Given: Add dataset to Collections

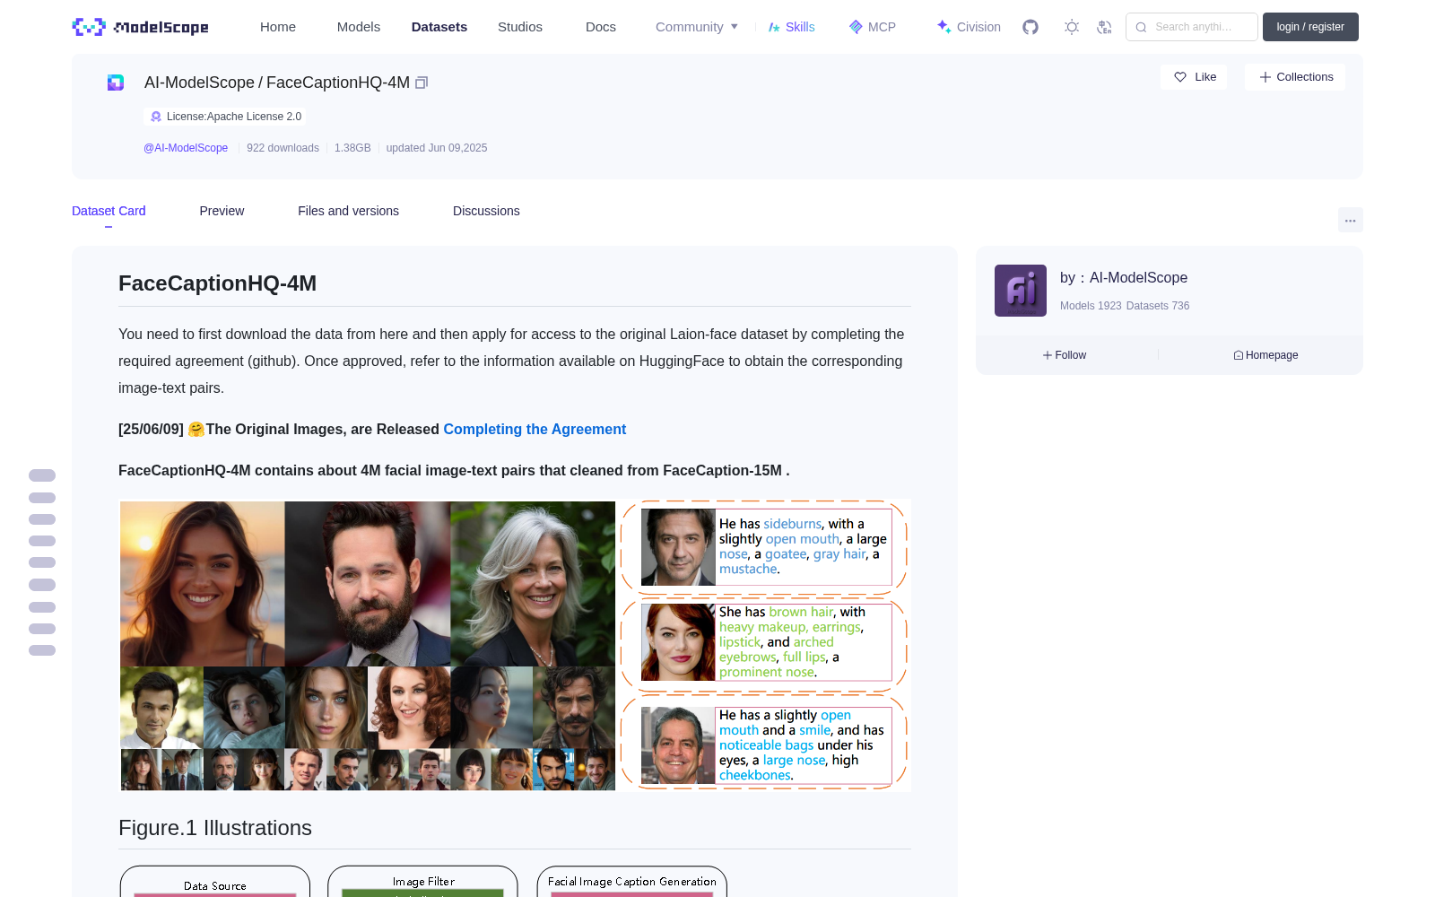Looking at the screenshot, I should (x=1295, y=77).
